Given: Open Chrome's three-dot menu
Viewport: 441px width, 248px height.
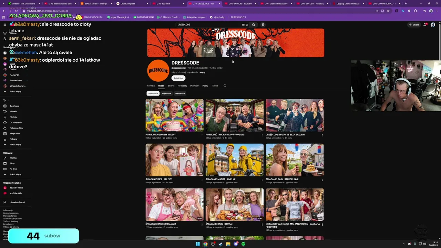Looking at the screenshot, I should (x=436, y=11).
